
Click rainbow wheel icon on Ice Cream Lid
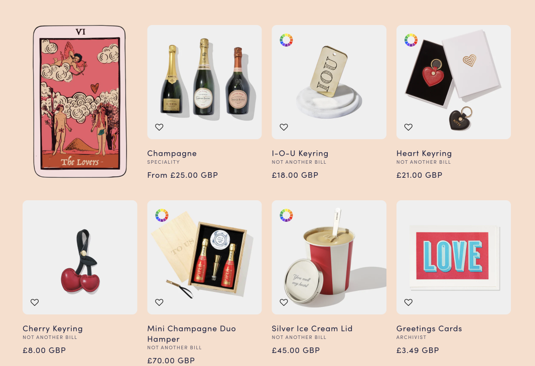(286, 215)
